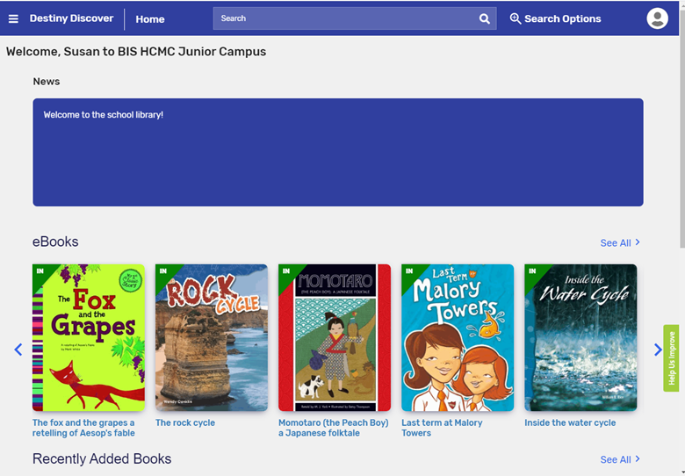The width and height of the screenshot is (685, 476).
Task: Click 'Momotaro (the Peach Boy)' title link
Action: pos(334,428)
